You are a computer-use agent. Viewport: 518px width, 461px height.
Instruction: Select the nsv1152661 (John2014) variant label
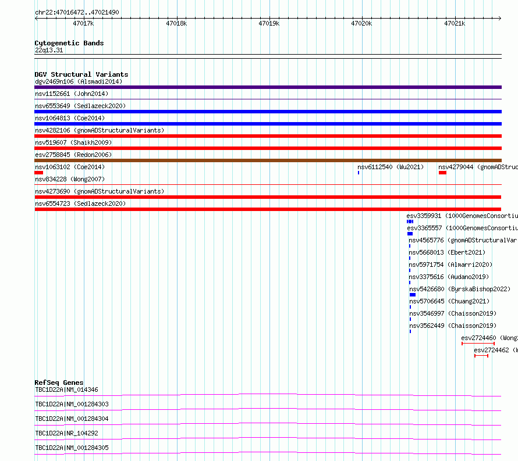coord(72,94)
